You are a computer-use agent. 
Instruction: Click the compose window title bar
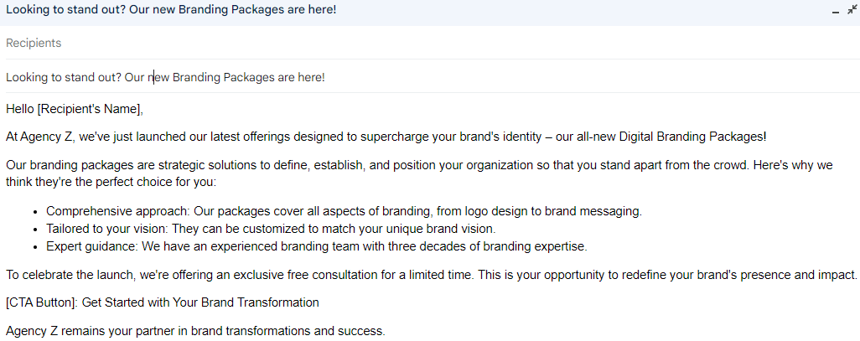419,10
